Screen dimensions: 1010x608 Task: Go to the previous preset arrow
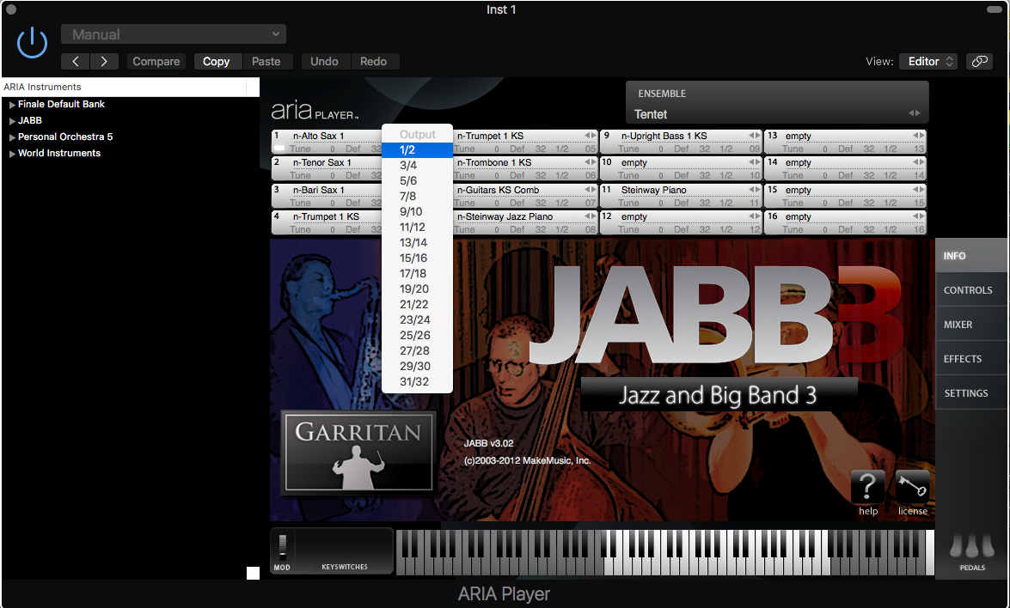point(76,61)
